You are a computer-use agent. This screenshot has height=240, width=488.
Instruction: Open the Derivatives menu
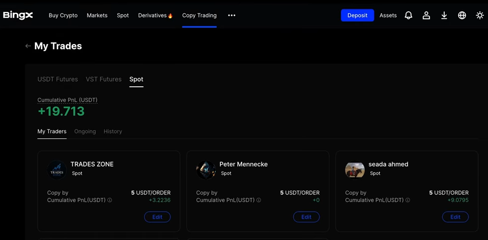155,15
